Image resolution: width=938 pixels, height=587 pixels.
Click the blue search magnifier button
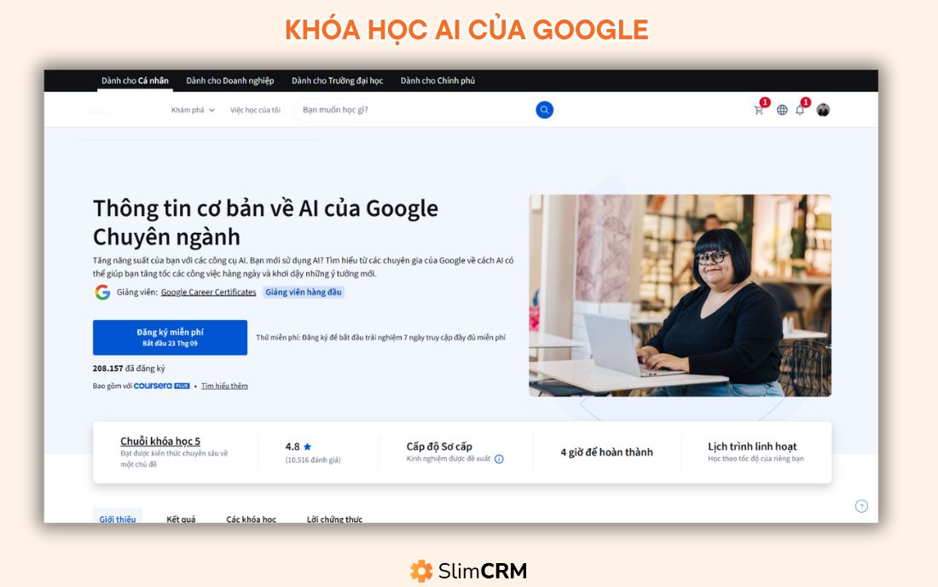544,109
